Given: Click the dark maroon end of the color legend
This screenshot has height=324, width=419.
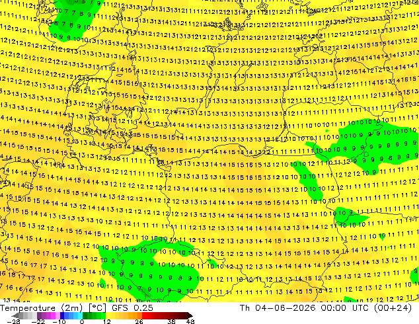Looking at the screenshot, I should point(188,315).
